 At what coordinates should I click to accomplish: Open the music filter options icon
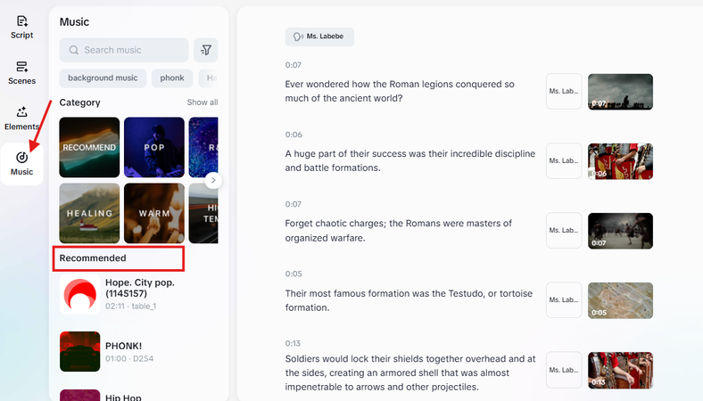[x=206, y=50]
